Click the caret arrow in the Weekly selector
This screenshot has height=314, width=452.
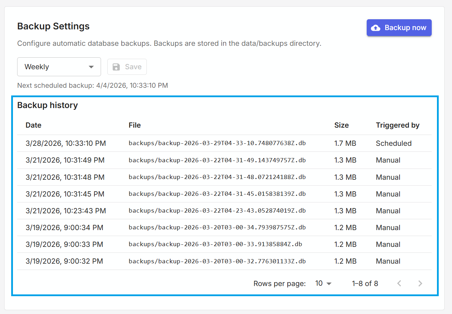coord(92,67)
